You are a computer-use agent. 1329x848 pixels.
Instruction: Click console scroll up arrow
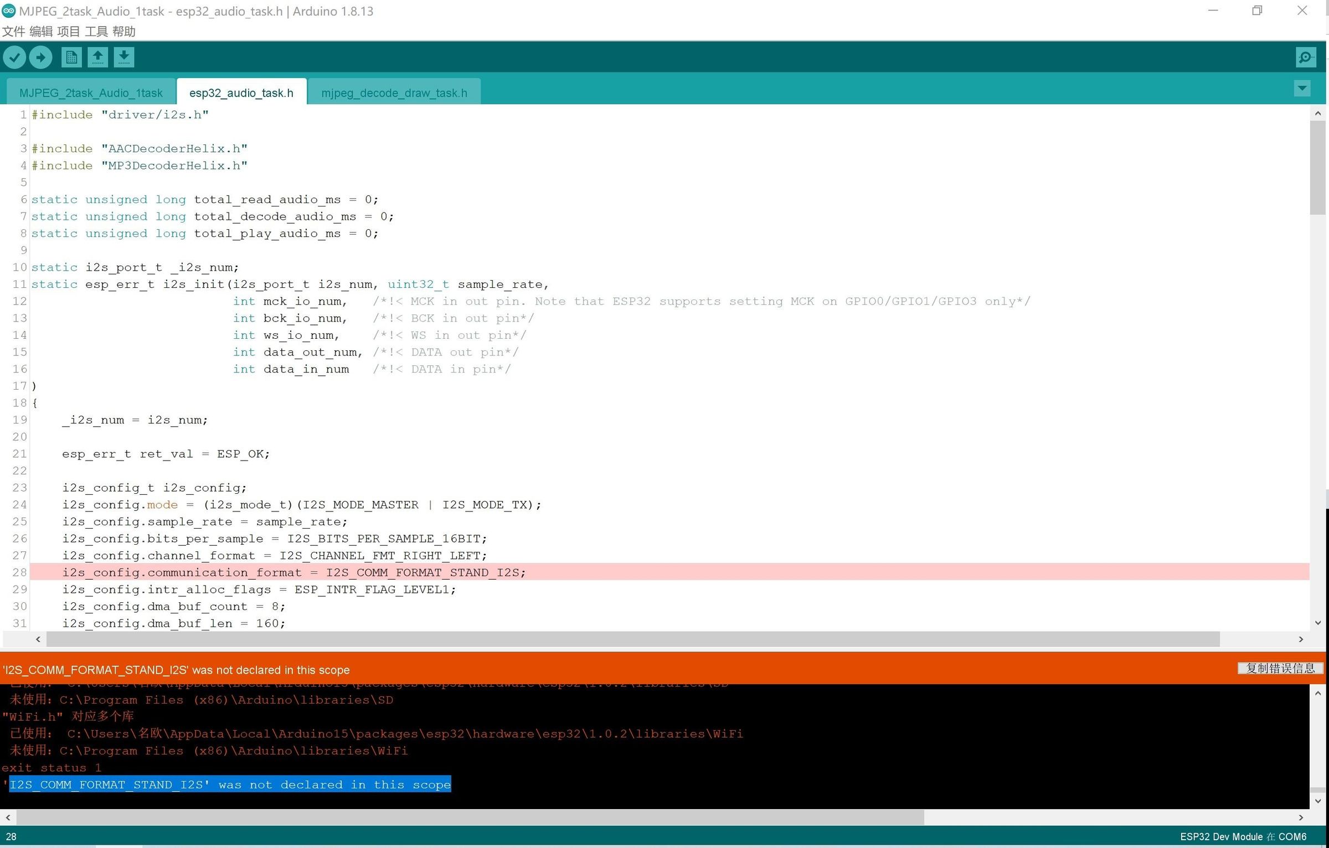tap(1318, 693)
